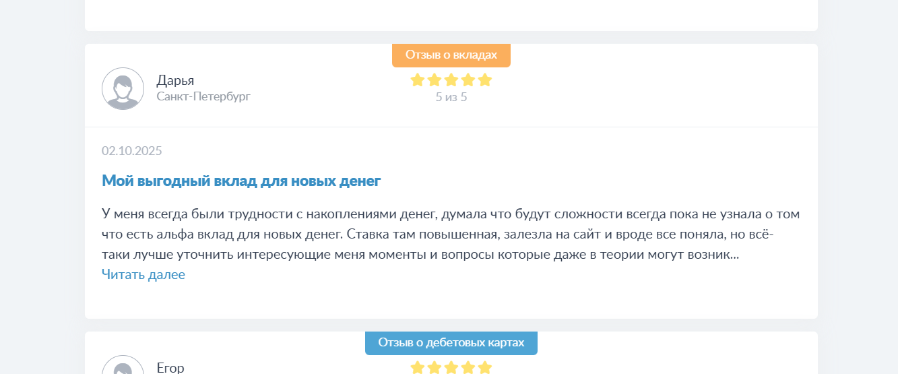Click first star in Егор's rating
898x374 pixels.
[418, 368]
